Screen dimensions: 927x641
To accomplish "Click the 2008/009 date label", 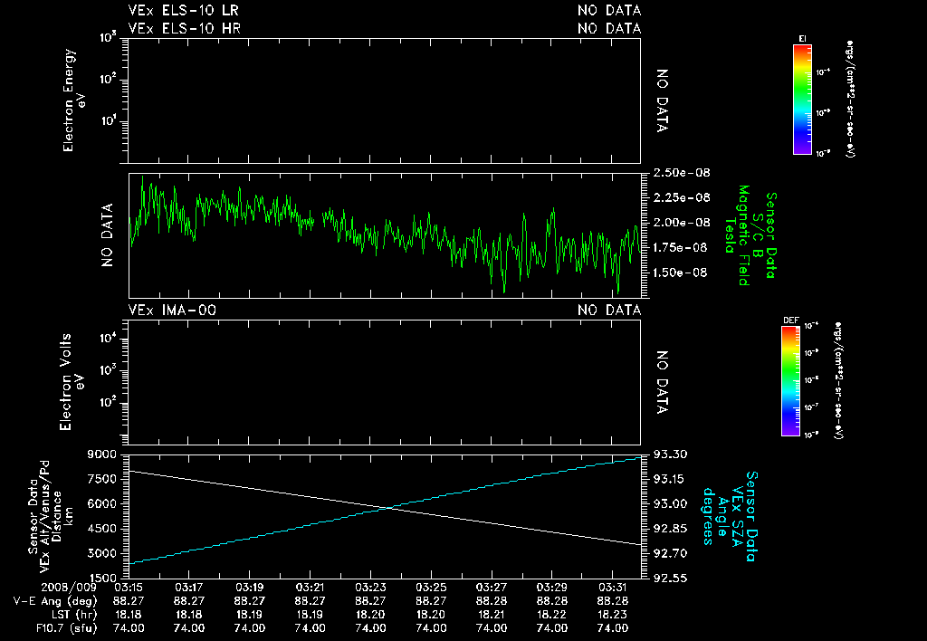I will point(69,588).
